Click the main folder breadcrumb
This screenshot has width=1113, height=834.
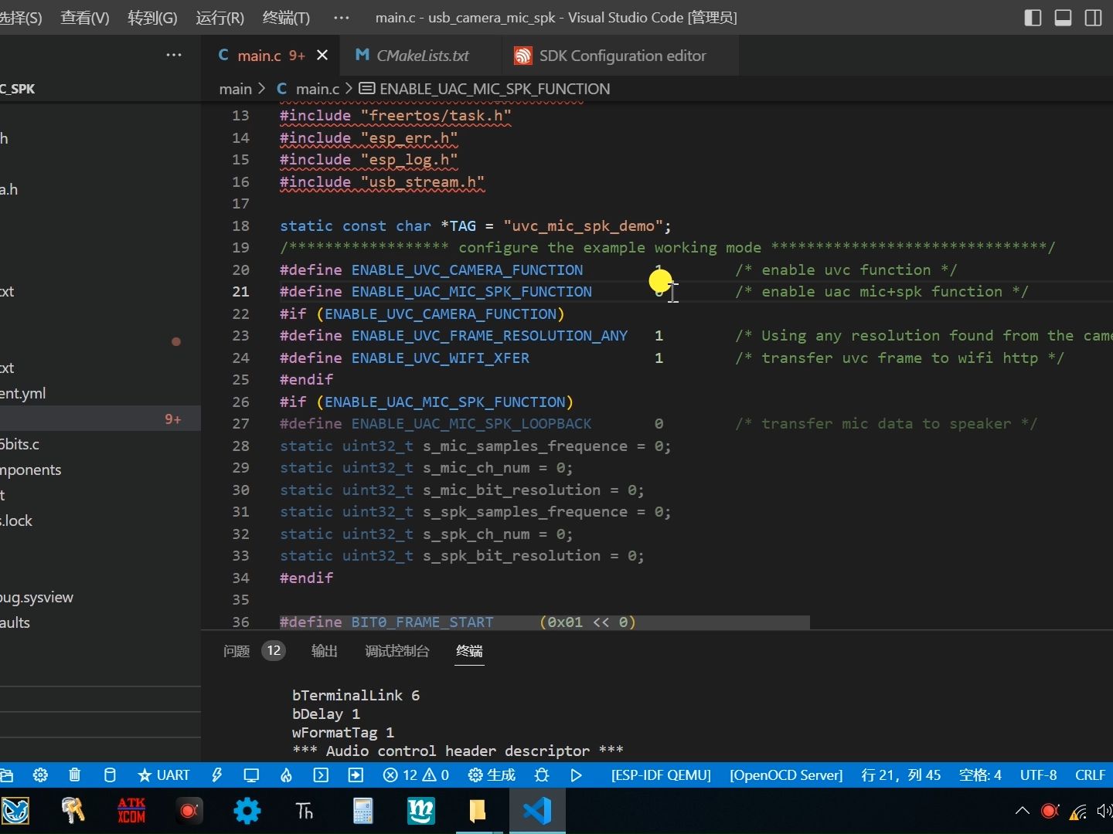pos(235,89)
